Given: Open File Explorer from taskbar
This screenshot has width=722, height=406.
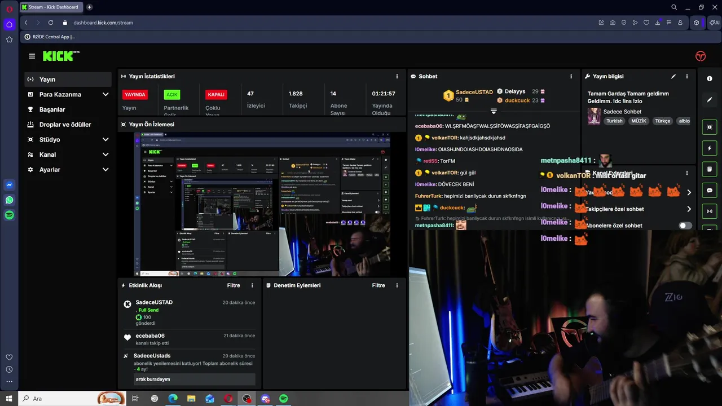Looking at the screenshot, I should [191, 399].
